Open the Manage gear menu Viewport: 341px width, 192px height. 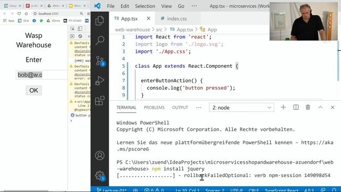tap(100, 175)
